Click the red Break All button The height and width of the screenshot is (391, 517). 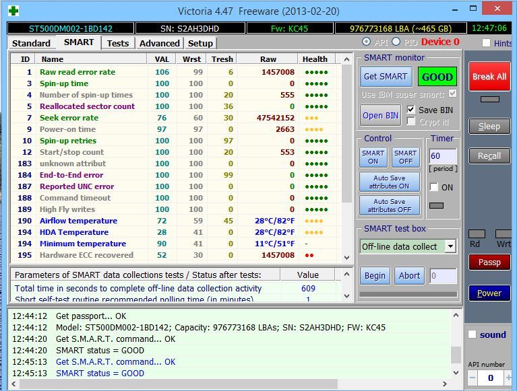pos(489,77)
